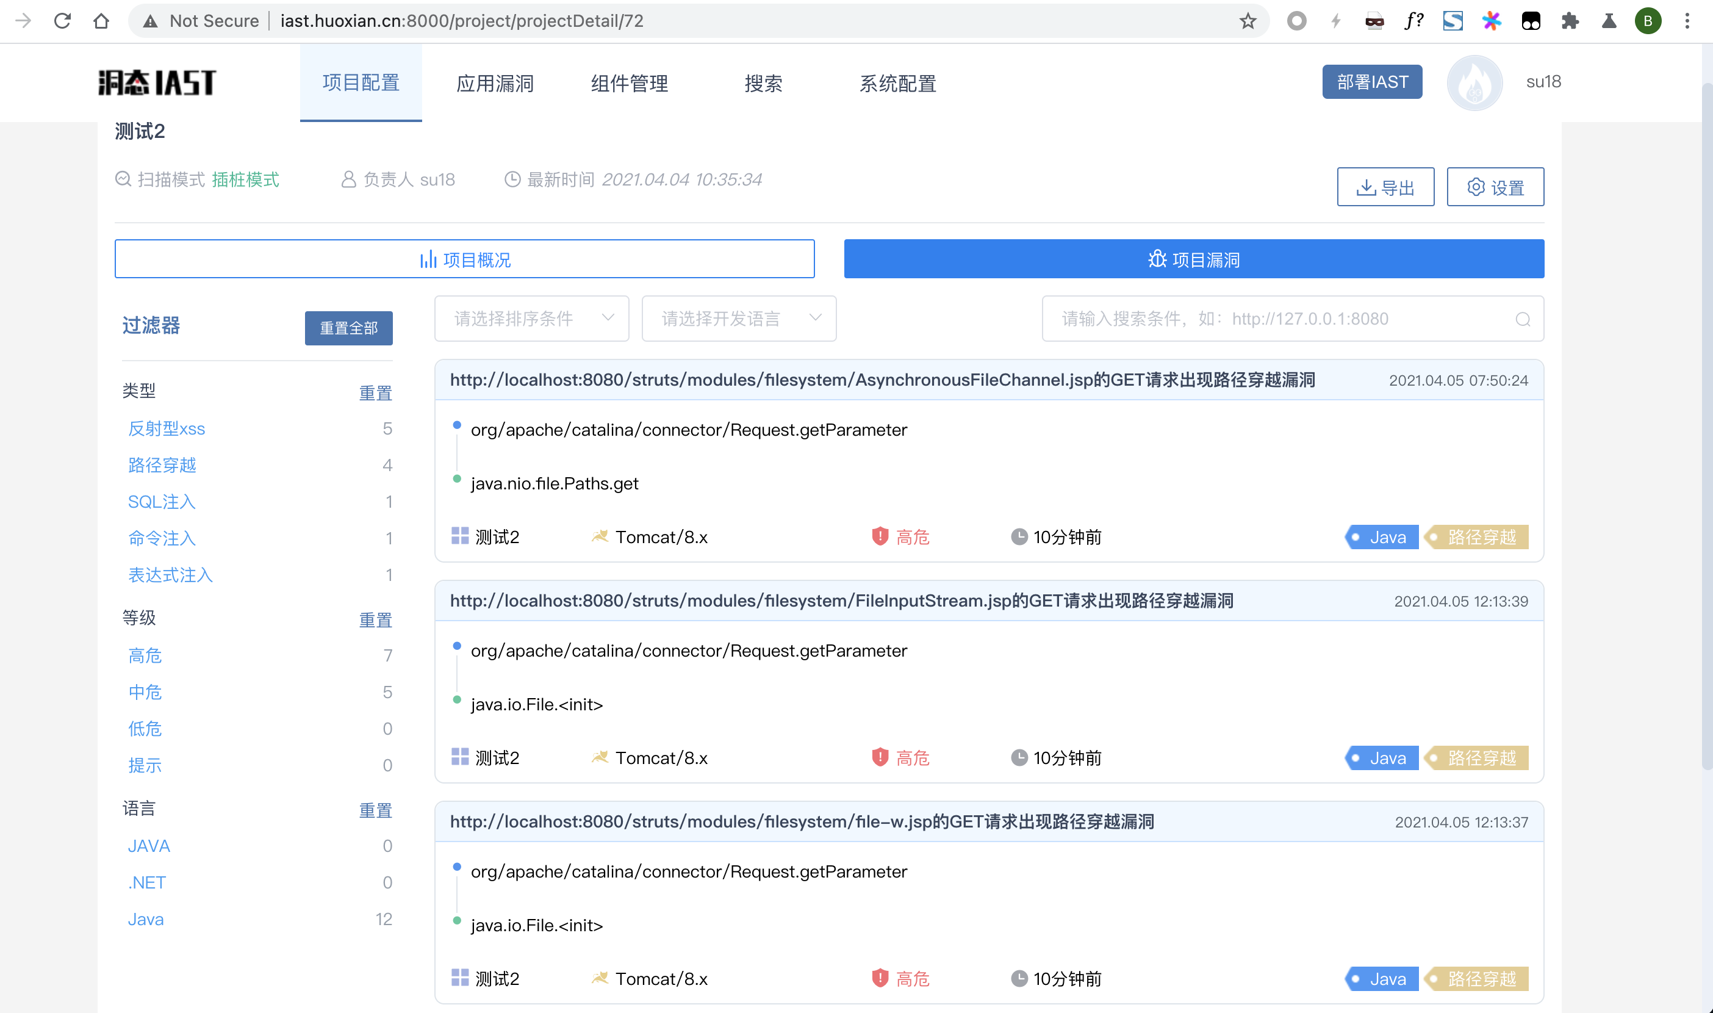
Task: Click the search magnifier icon in search box
Action: (1523, 319)
